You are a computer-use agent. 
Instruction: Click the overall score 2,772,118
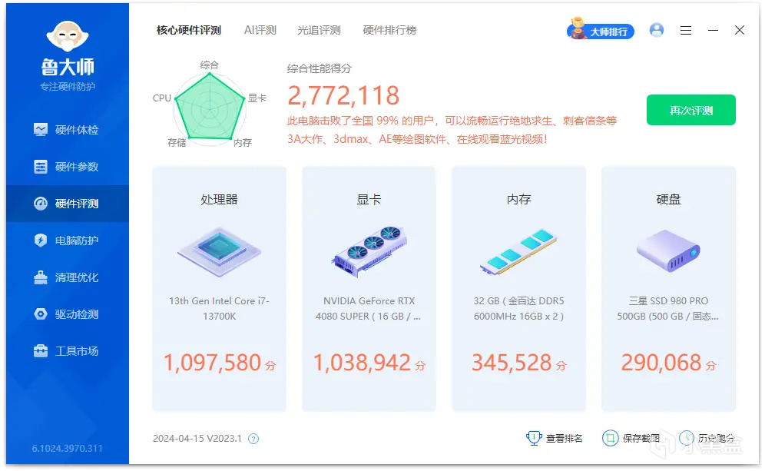343,96
